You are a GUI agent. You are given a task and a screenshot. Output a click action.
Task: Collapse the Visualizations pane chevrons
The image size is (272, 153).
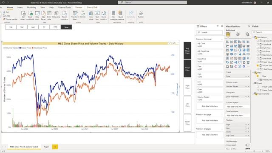pyautogui.click(x=249, y=26)
